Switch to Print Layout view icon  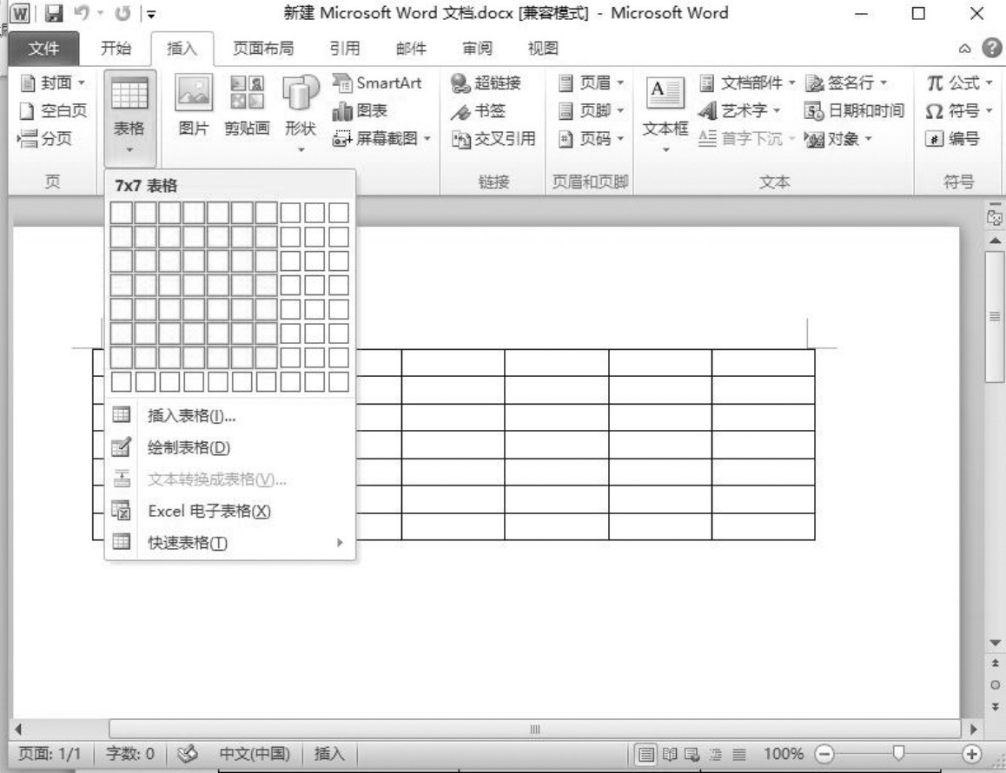[646, 754]
